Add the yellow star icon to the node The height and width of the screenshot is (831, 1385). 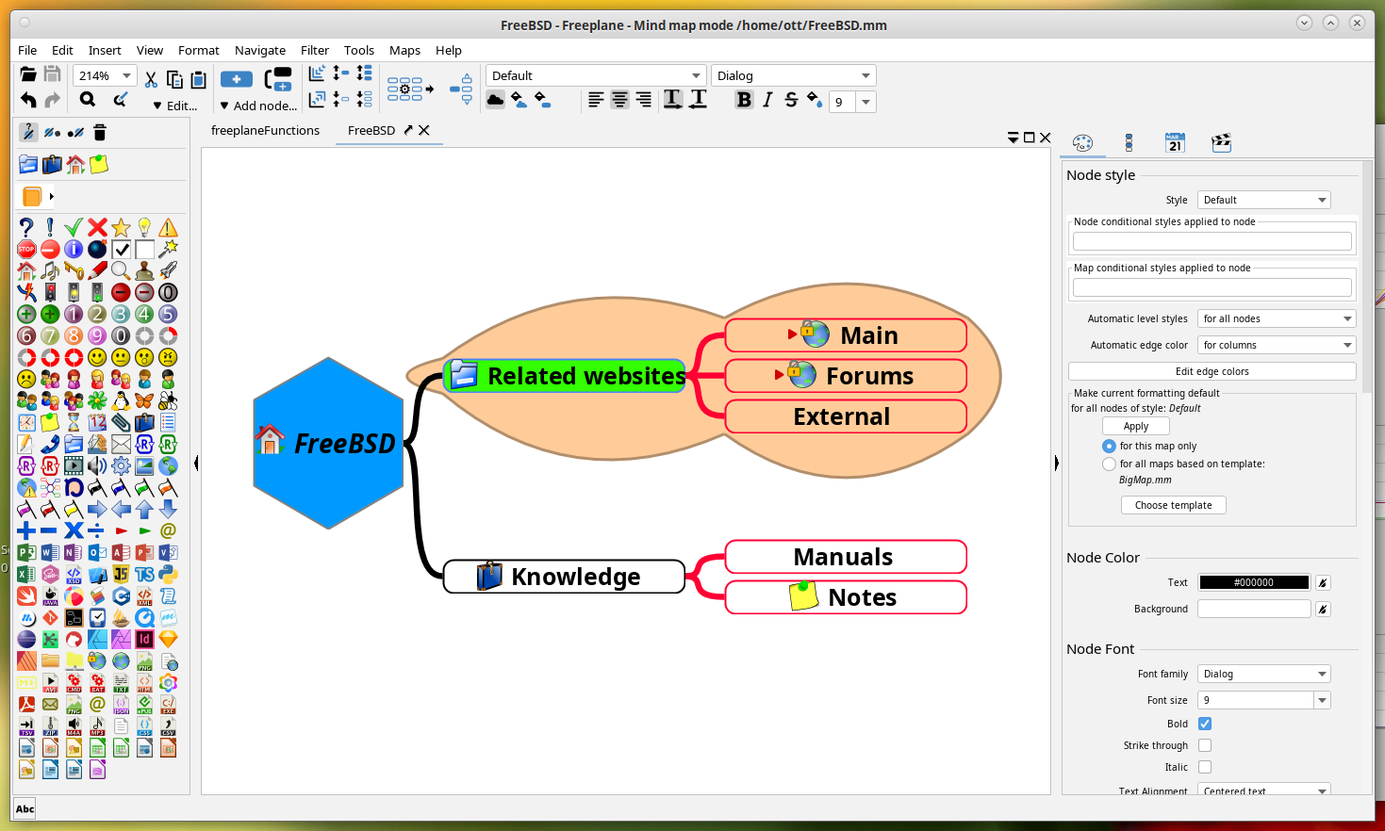(x=121, y=227)
